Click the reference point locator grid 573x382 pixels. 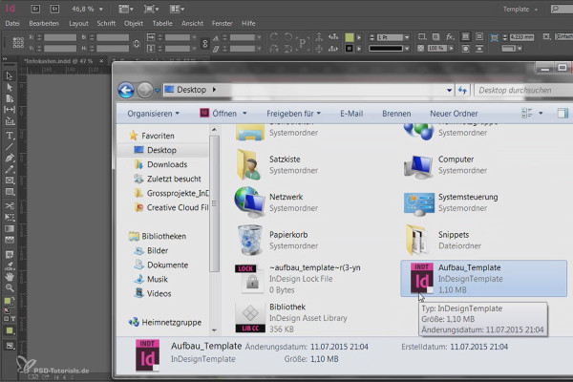point(18,42)
